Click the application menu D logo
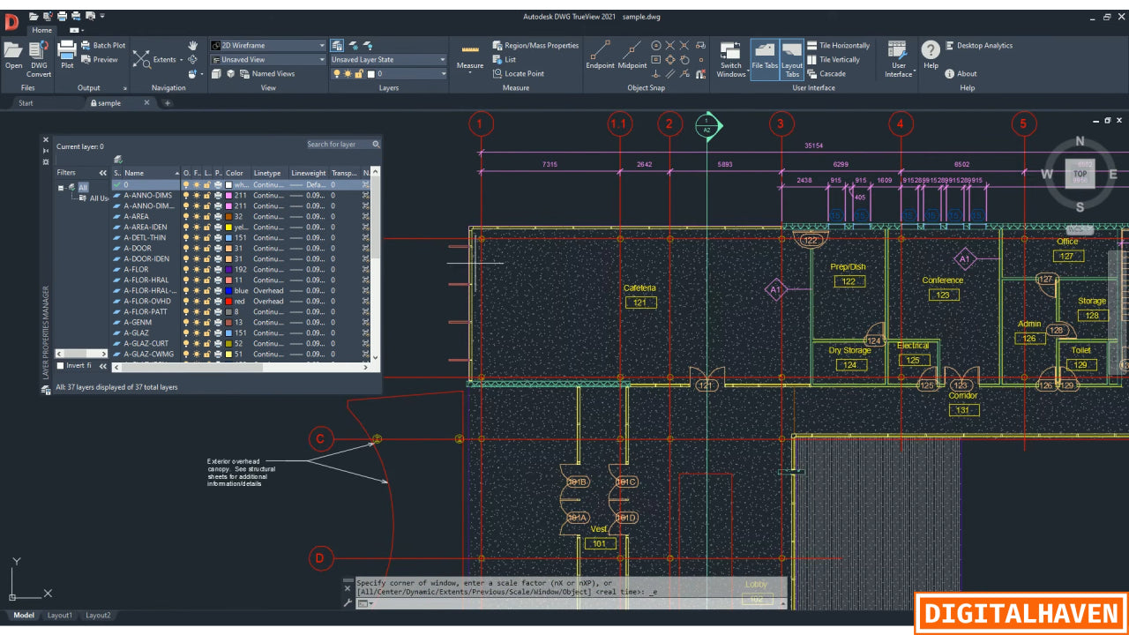Screen dimensions: 1129x635 pos(11,22)
